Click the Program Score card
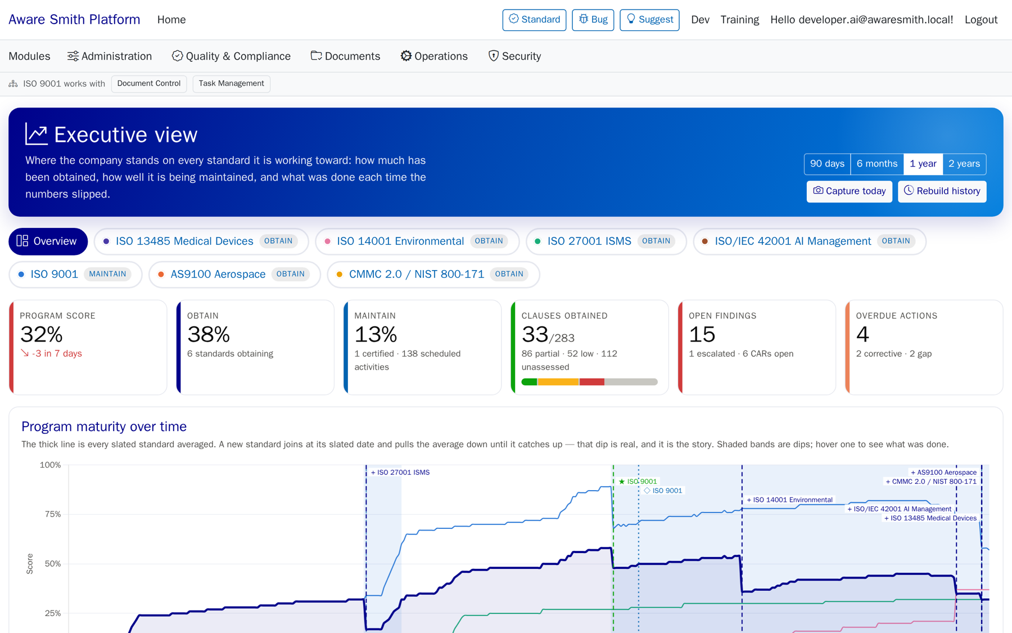 88,347
